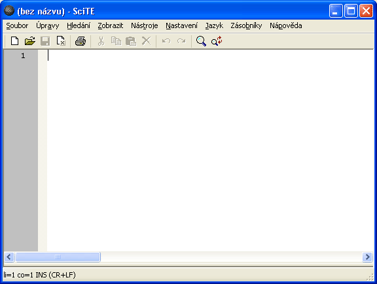Open the Jazyk menu
The image size is (377, 284).
click(x=214, y=25)
